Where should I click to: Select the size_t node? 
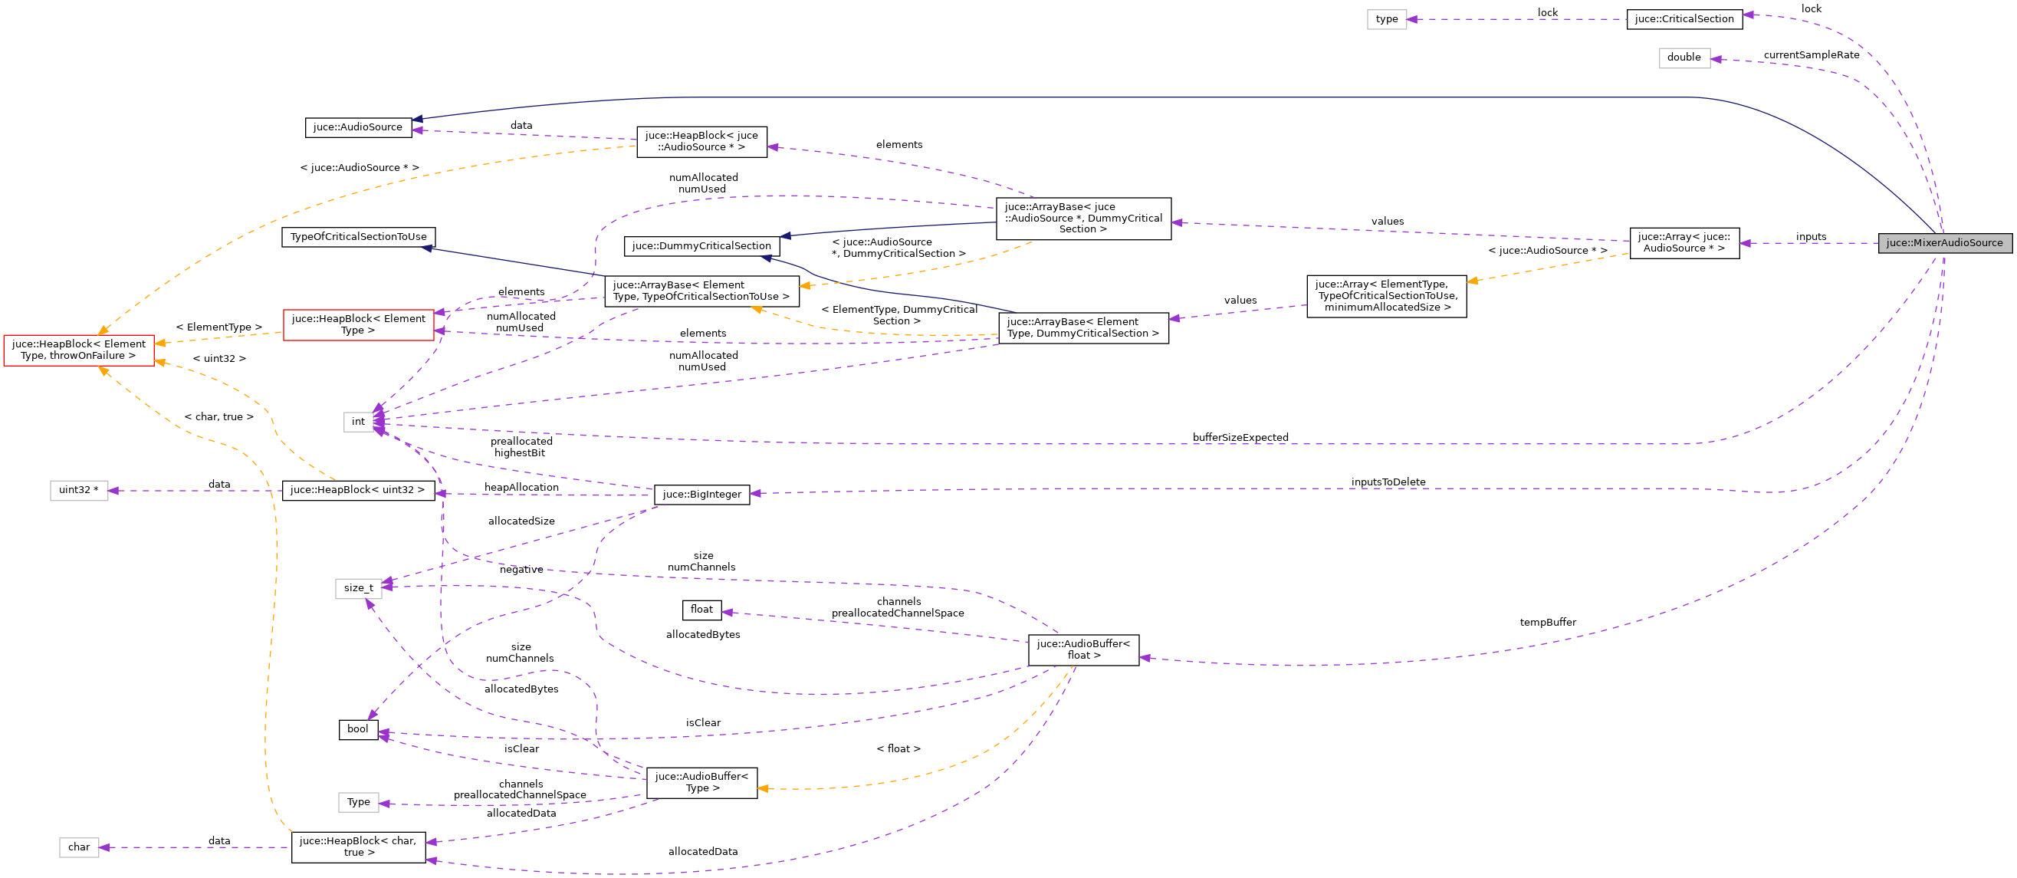point(359,588)
